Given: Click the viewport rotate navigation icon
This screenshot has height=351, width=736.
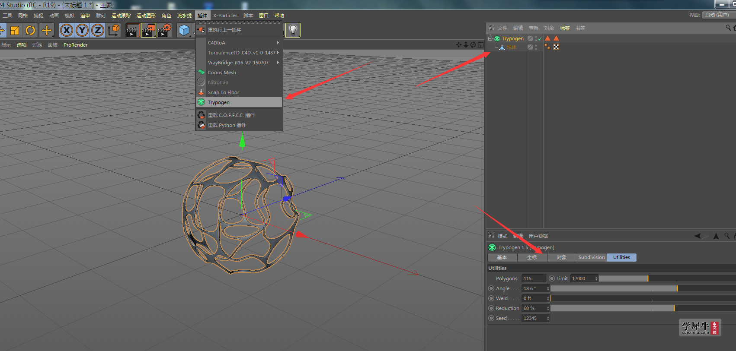Looking at the screenshot, I should [473, 44].
